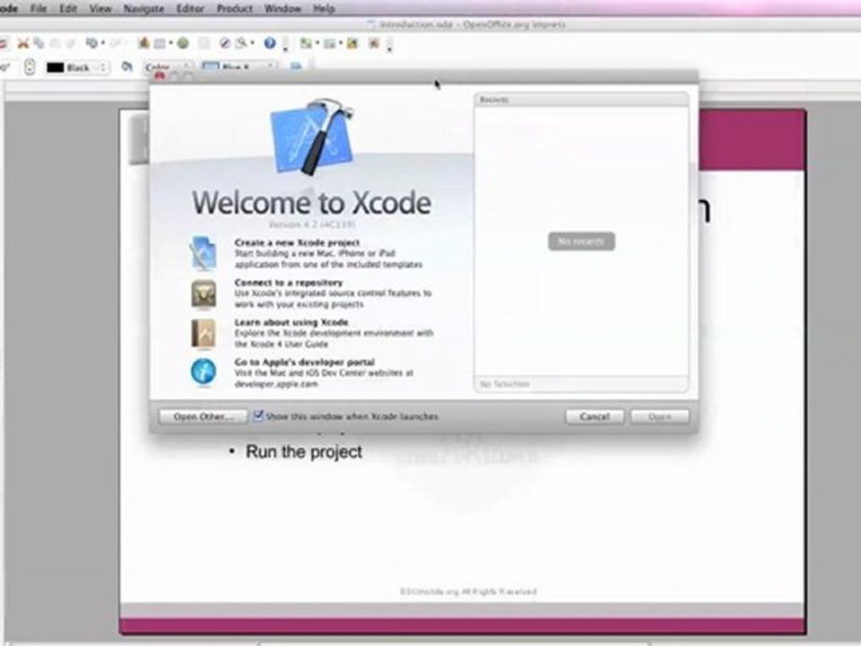
Task: Click the green Hyperlink globe icon
Action: coord(183,43)
